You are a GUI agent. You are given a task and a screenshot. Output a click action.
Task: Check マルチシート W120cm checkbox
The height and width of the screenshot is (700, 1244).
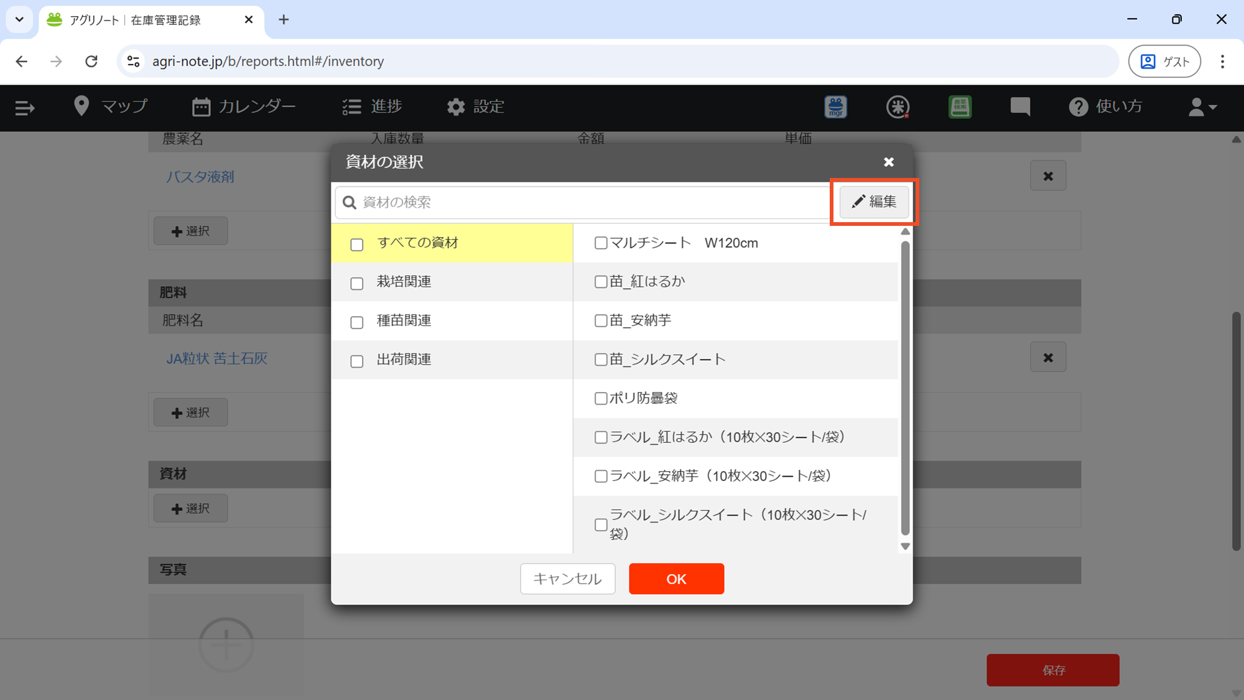point(600,243)
